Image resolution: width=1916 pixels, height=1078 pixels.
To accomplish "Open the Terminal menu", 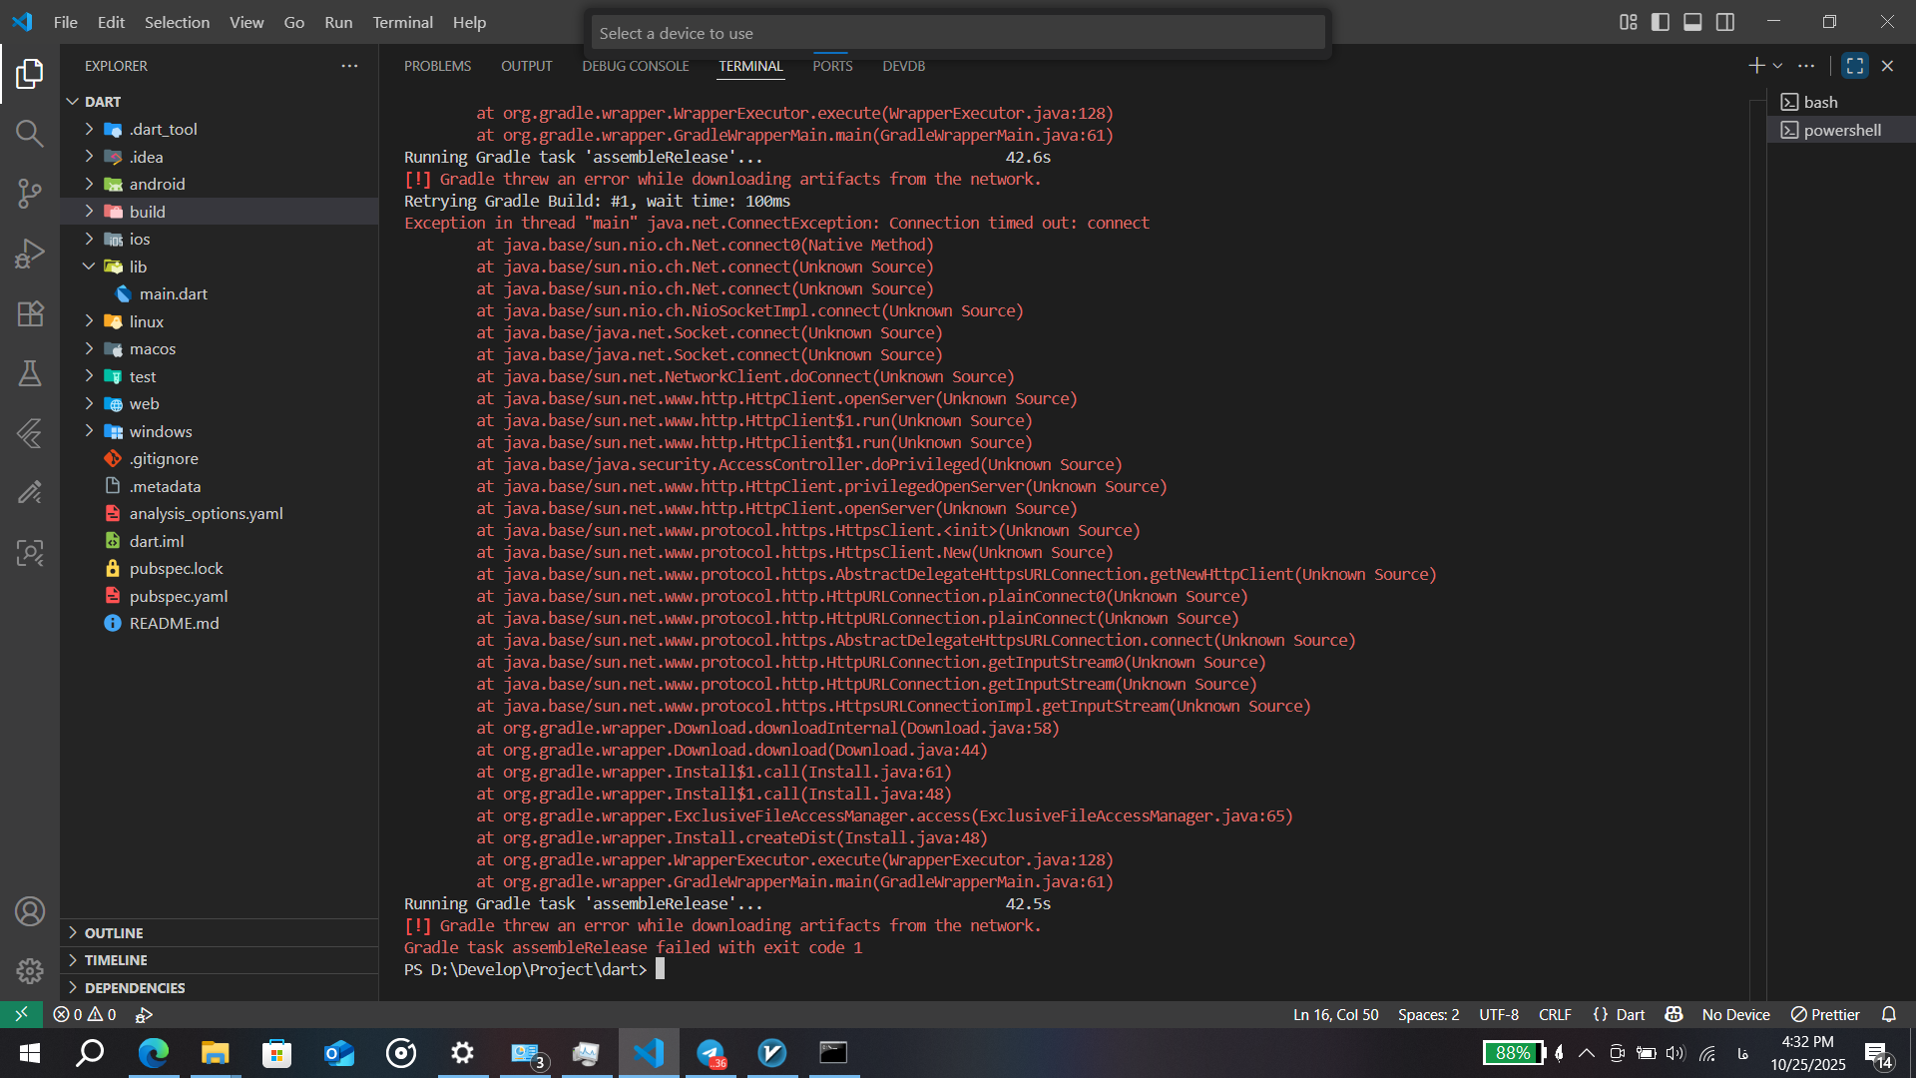I will [x=402, y=22].
